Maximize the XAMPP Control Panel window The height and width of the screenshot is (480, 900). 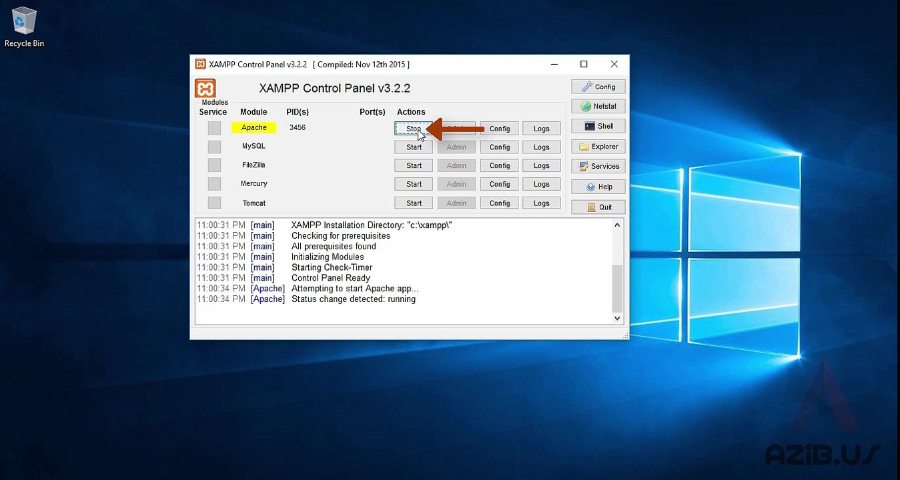coord(584,64)
